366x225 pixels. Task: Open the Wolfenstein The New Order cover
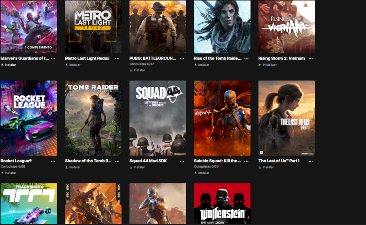pos(222,204)
